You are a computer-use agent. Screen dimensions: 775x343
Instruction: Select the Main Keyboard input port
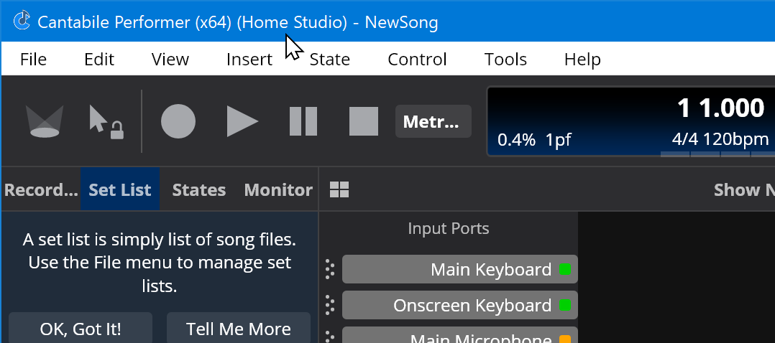[x=459, y=270]
